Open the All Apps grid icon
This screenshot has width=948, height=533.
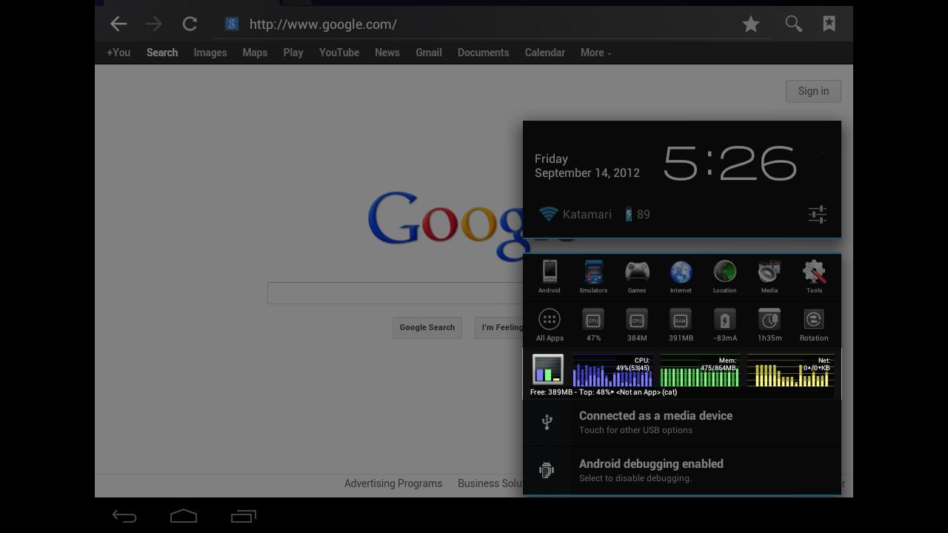pos(550,320)
